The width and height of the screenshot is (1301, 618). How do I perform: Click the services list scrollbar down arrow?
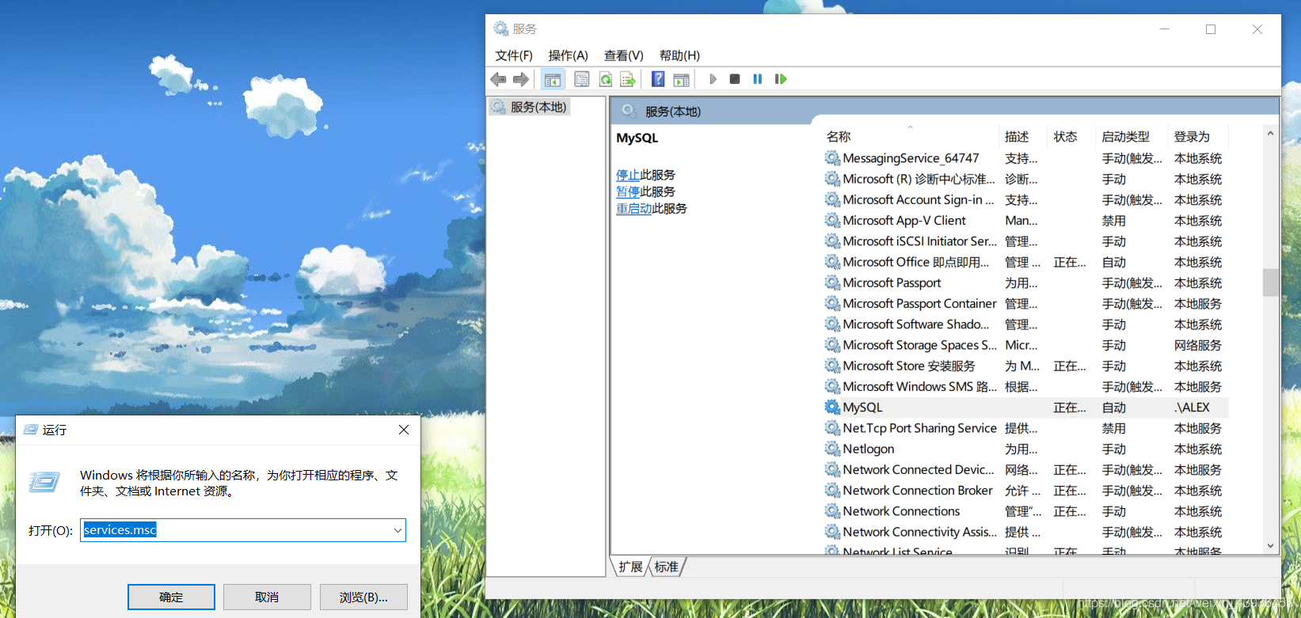click(1270, 545)
